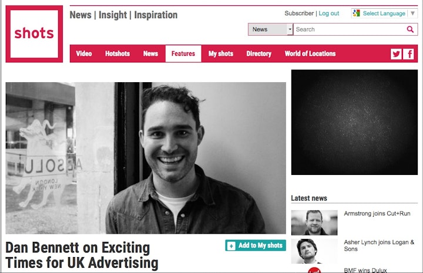Image resolution: width=423 pixels, height=273 pixels.
Task: Open the Asher Lynch news thumbnail
Action: pyautogui.click(x=314, y=251)
